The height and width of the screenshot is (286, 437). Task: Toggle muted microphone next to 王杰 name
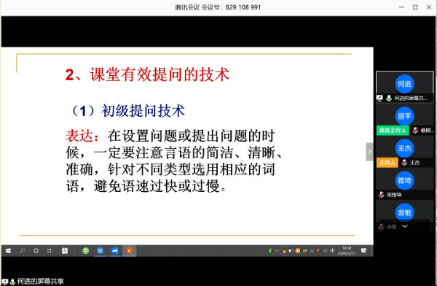coord(404,162)
